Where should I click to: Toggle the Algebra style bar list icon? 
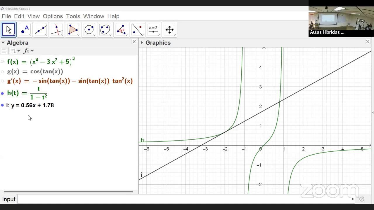(4, 51)
